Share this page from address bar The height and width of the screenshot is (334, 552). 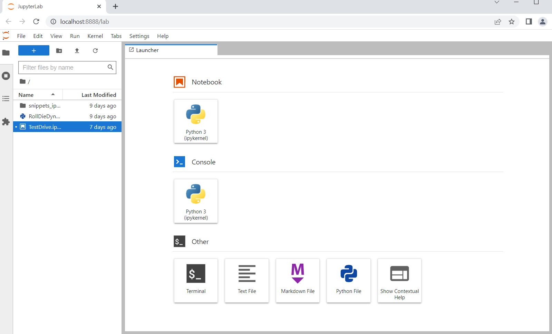click(498, 22)
